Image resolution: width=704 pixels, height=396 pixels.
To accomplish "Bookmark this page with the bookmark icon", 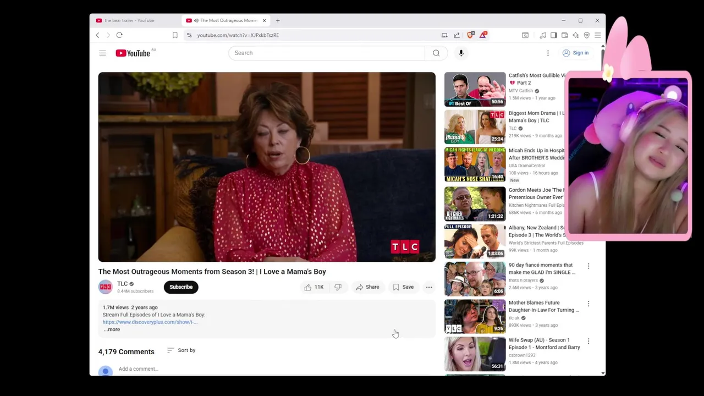I will coord(175,35).
